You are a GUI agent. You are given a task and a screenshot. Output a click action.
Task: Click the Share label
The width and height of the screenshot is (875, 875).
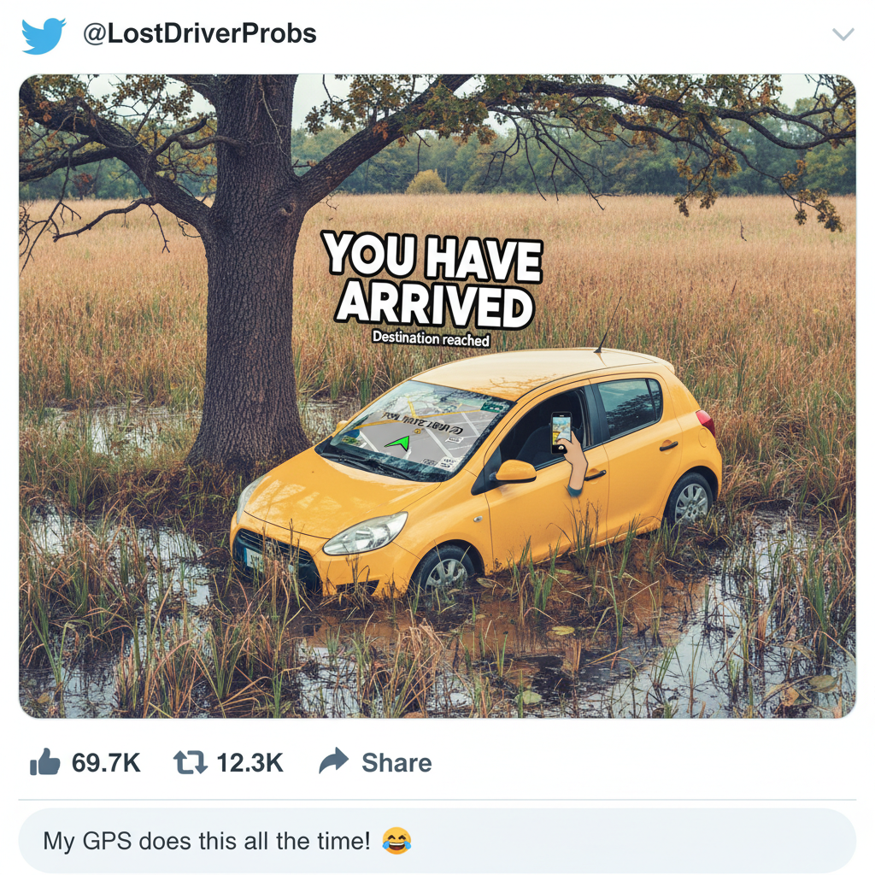(396, 763)
